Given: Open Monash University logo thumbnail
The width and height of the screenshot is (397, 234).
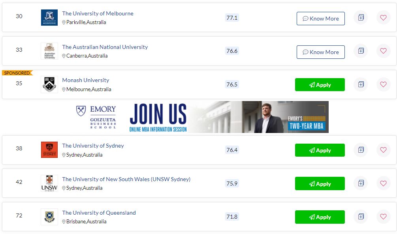Looking at the screenshot, I should coord(49,84).
